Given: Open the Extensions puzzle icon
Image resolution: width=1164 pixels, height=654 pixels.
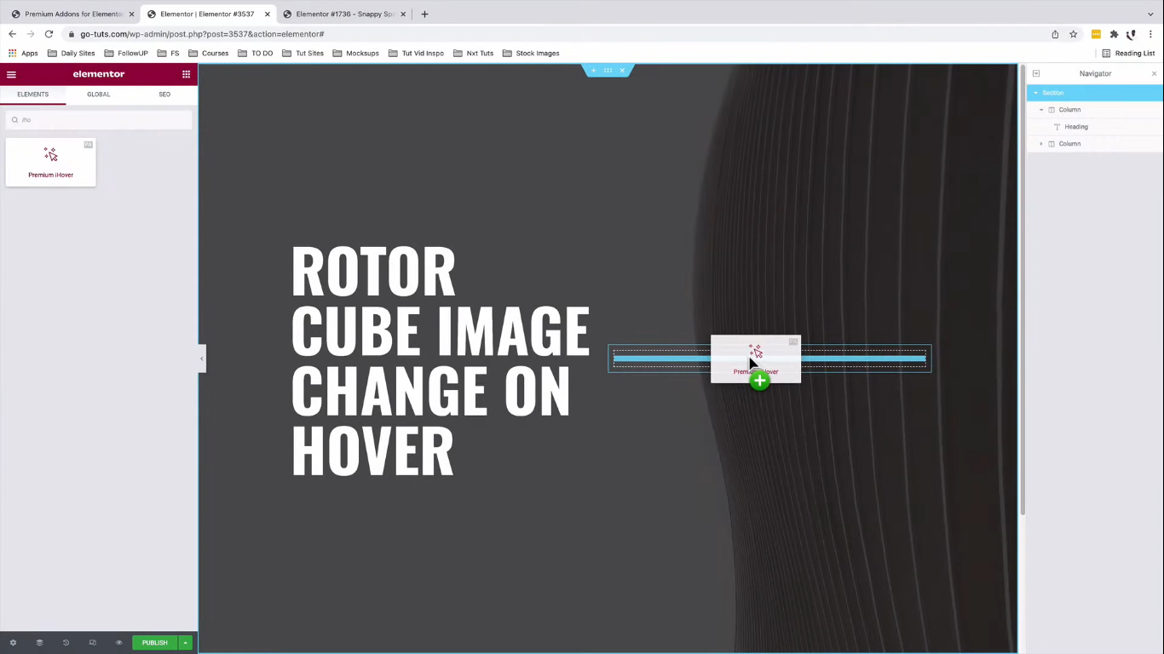Looking at the screenshot, I should 1114,34.
